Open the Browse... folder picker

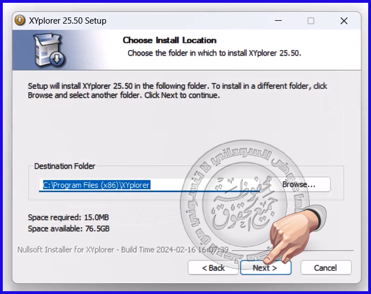point(299,184)
